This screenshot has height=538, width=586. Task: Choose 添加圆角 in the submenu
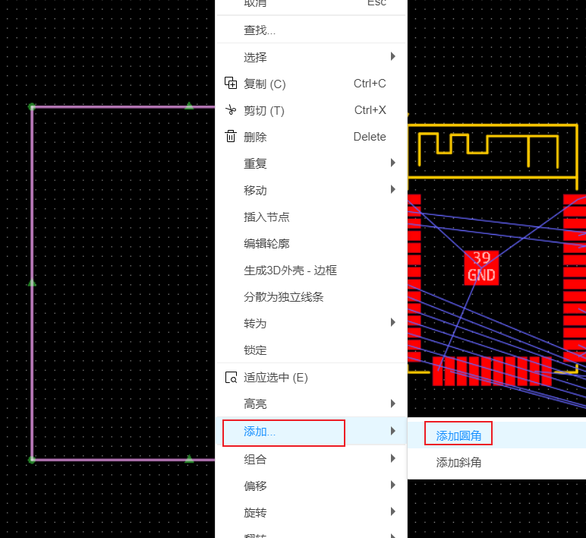[496, 435]
